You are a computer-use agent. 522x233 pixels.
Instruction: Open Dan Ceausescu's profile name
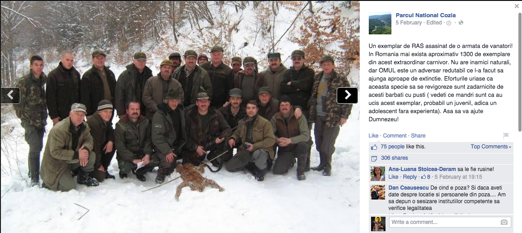(409, 188)
